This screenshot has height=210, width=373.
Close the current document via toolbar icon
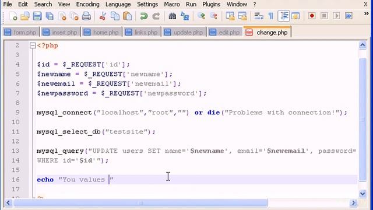pos(62,16)
